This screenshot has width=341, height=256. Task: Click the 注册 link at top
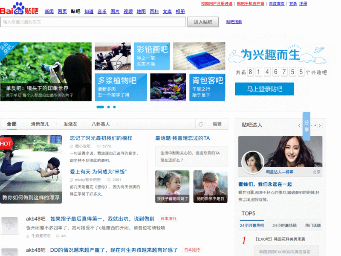coord(303,4)
